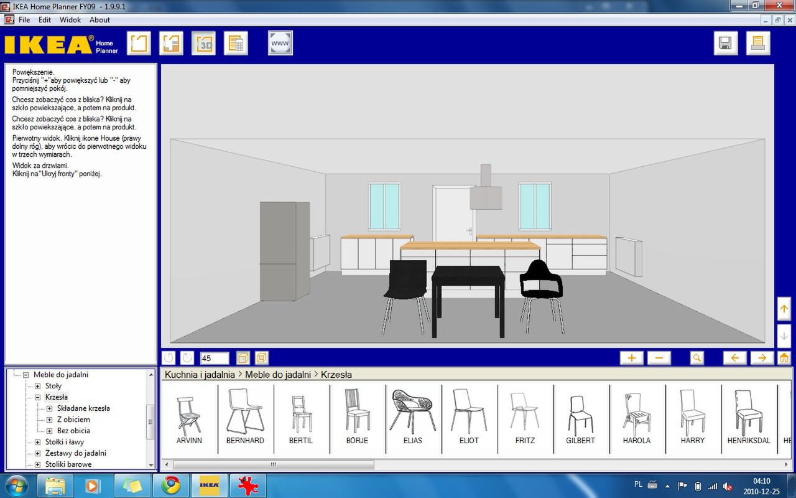Pan view left with left arrow
The width and height of the screenshot is (796, 498).
pos(734,358)
